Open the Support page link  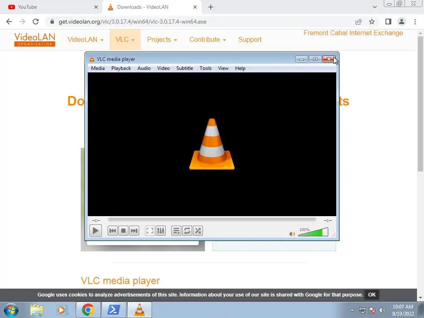click(250, 39)
